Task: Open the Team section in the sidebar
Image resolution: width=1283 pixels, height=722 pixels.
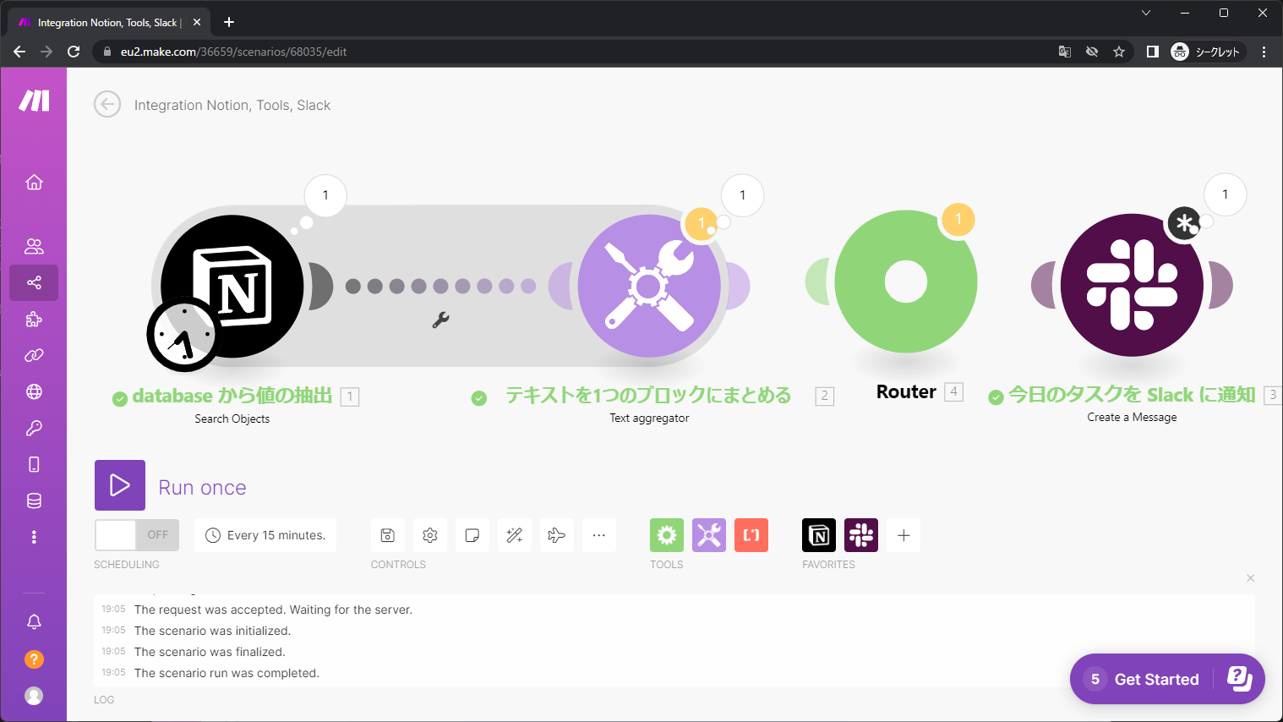Action: point(34,246)
